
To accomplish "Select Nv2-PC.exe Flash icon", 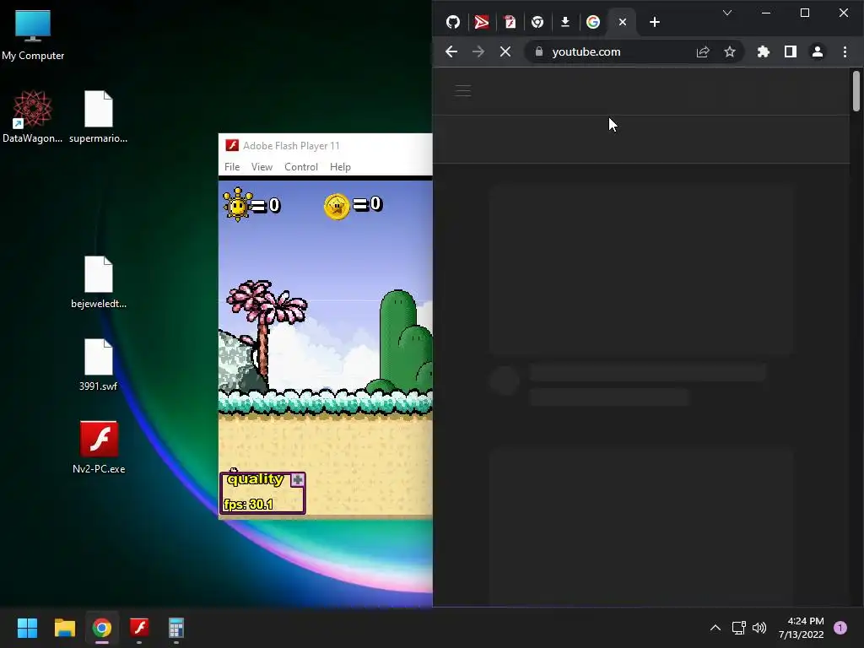I will (99, 447).
